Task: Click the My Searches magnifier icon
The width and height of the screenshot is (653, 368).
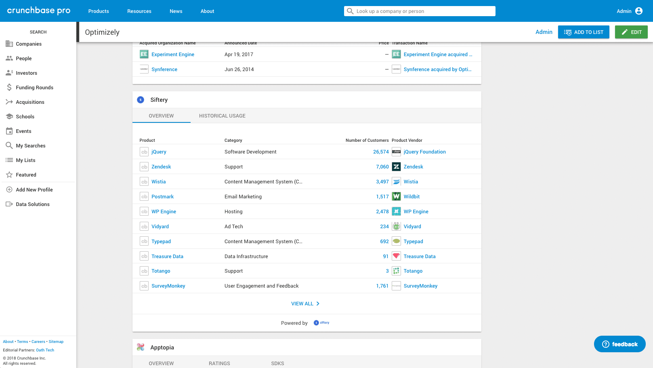Action: (9, 145)
